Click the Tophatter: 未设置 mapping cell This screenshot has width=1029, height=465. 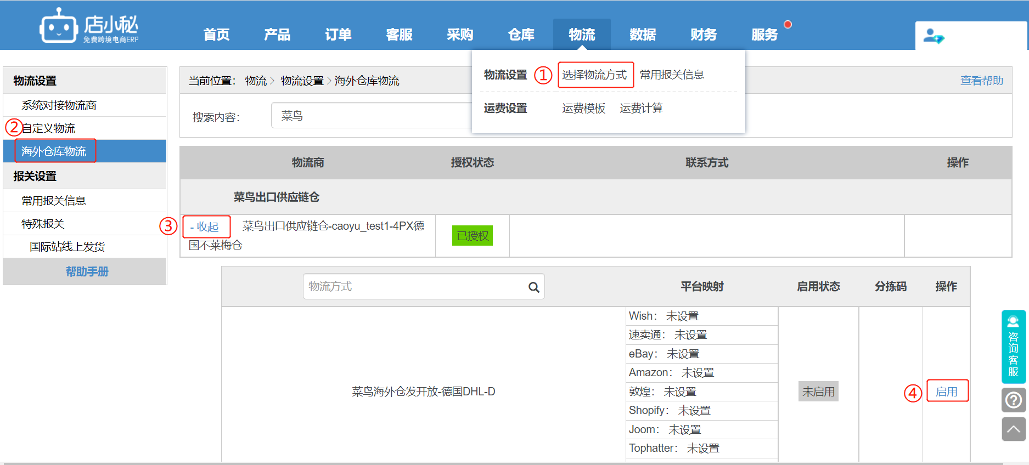702,449
